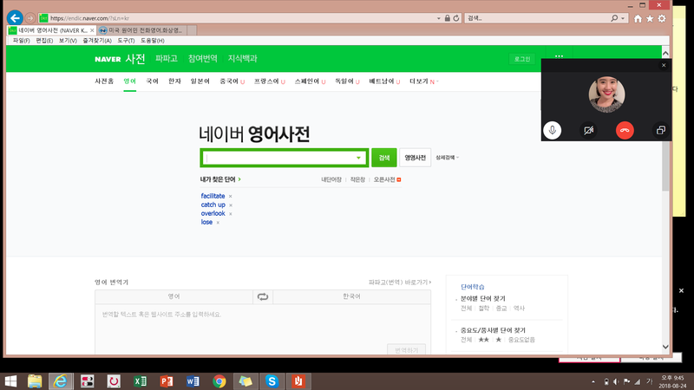Open File Explorer from the taskbar

pos(35,381)
